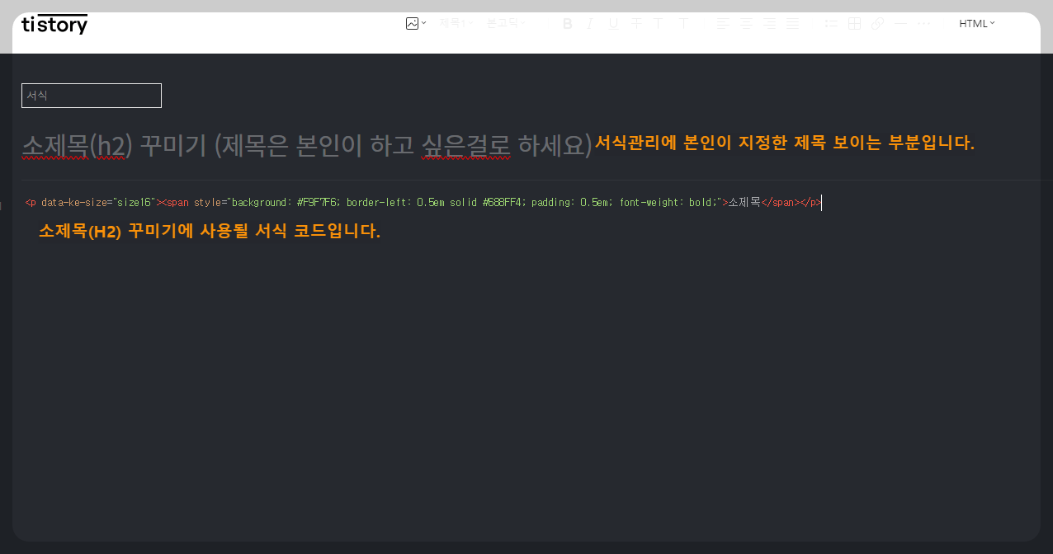
Task: Apply a bulleted list with the list icon
Action: pos(830,23)
